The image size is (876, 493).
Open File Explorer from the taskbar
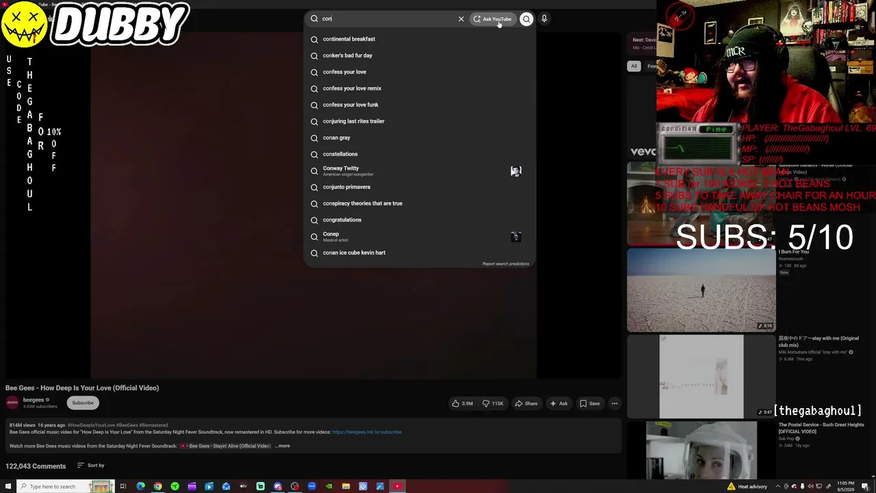coord(346,486)
